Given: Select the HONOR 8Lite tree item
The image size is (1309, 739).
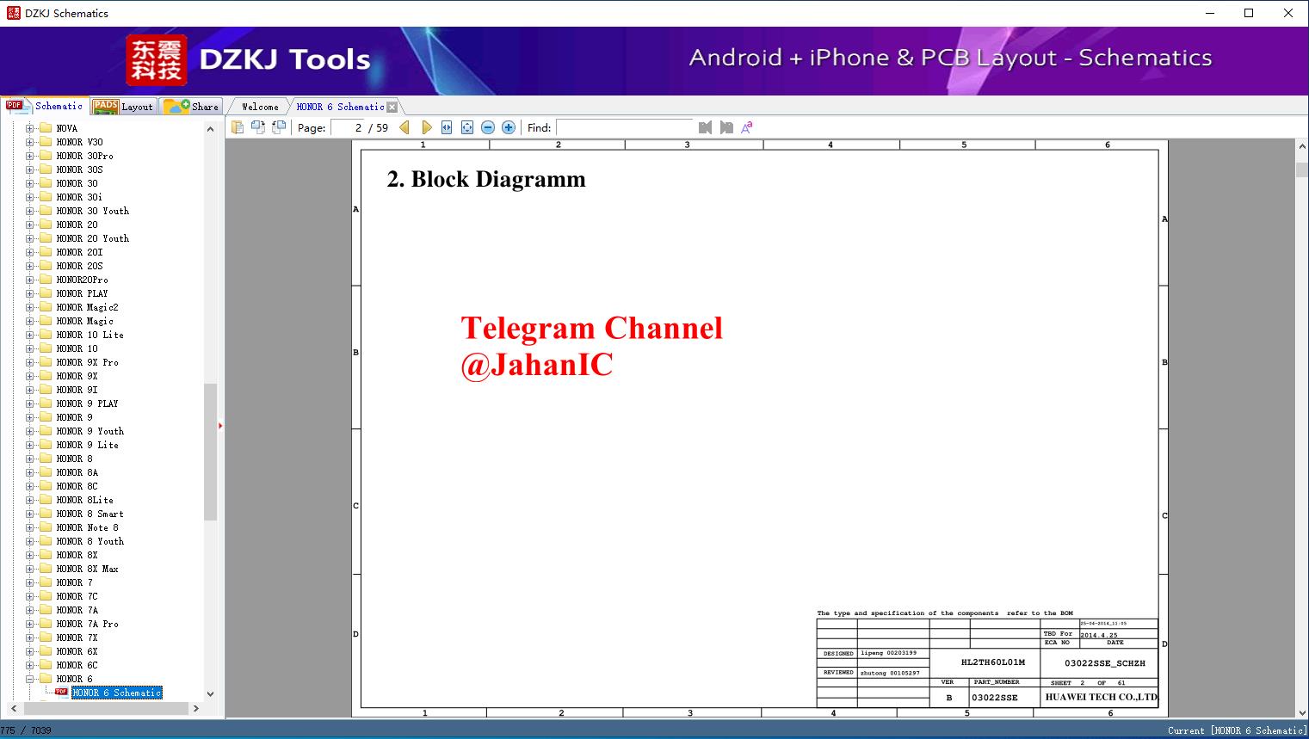Looking at the screenshot, I should pos(84,500).
